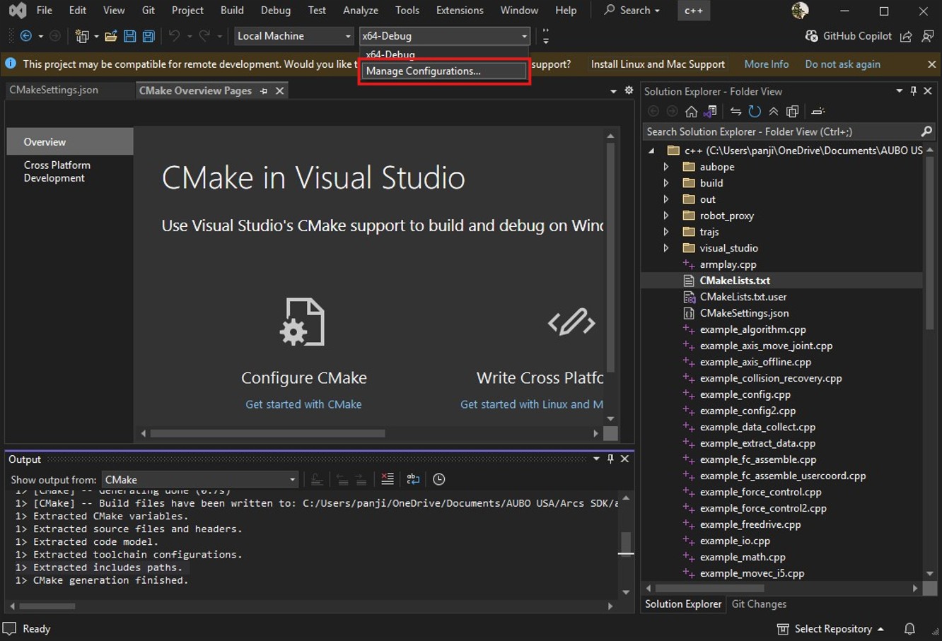Click the Navigate Backward arrow icon
Screen dimensions: 942x641
(26, 36)
